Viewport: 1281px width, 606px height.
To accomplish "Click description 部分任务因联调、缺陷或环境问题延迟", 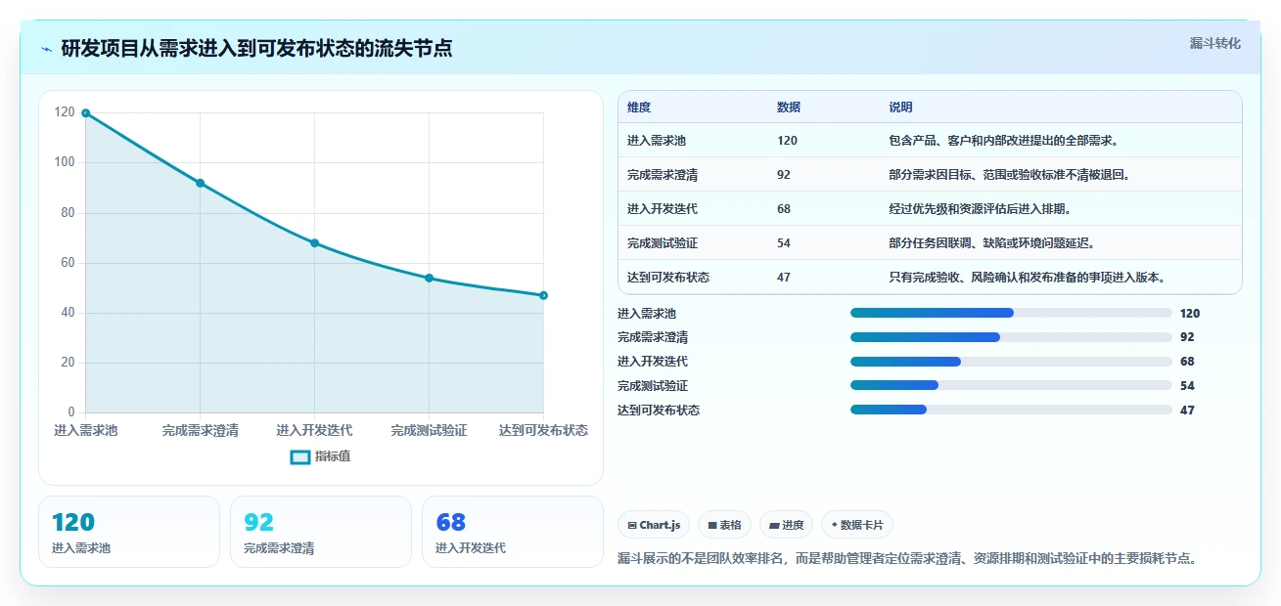I will pos(991,243).
